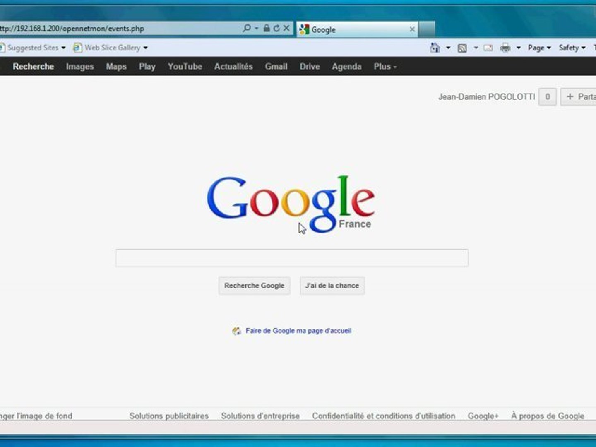
Task: Open Confidentialité et conditions d'utilisation link
Action: point(384,416)
